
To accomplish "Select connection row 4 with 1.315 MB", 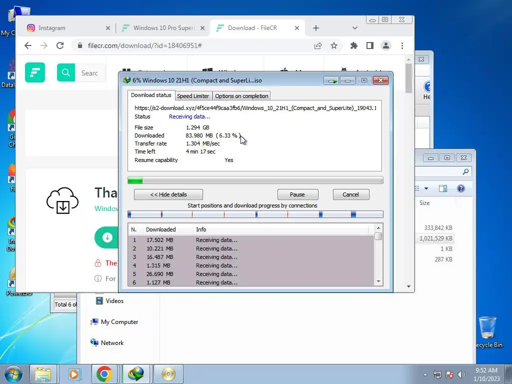I will pos(251,265).
